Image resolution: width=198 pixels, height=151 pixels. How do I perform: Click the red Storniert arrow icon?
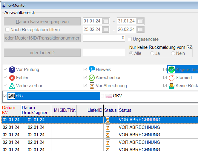pyautogui.click(x=171, y=78)
